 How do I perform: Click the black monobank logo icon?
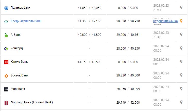6,89
